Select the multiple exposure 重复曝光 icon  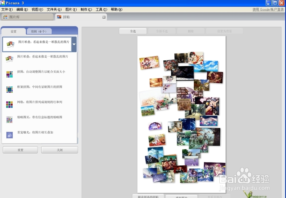(9, 135)
